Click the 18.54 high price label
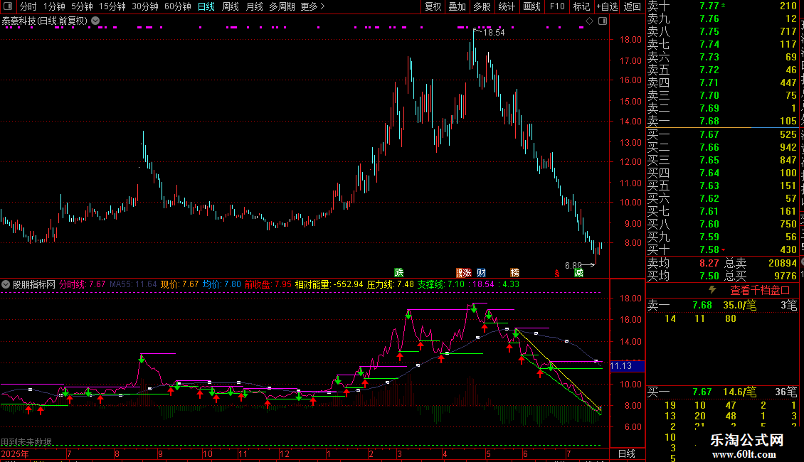 point(494,32)
